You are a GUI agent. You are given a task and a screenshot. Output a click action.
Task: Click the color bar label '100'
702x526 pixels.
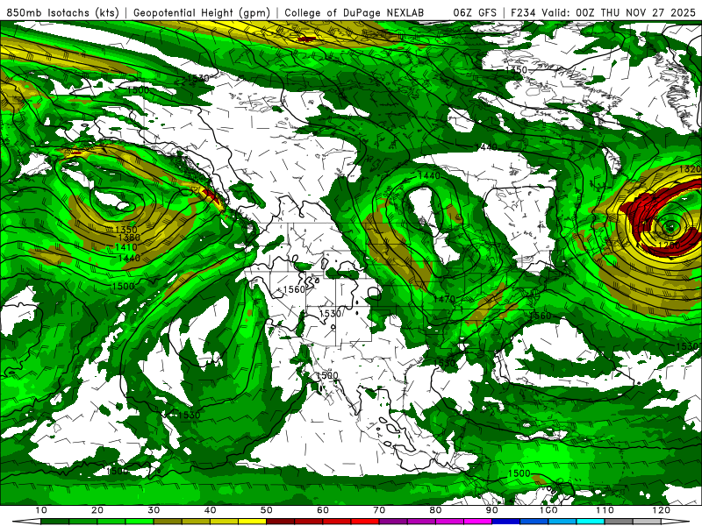tap(548, 510)
